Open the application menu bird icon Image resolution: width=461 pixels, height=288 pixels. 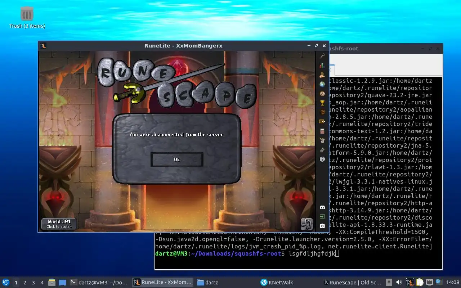coord(6,283)
